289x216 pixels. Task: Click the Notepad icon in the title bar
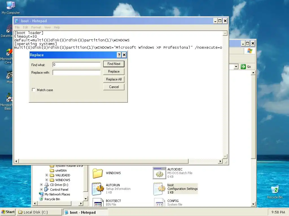click(x=17, y=21)
